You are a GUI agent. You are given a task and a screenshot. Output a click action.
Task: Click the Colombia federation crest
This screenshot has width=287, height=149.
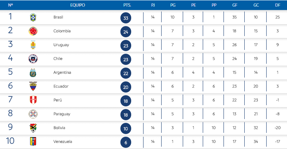33,31
